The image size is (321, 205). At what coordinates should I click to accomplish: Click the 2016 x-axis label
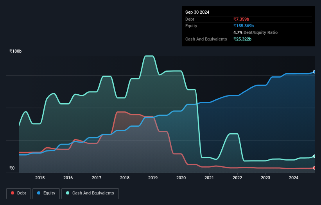[68, 178]
